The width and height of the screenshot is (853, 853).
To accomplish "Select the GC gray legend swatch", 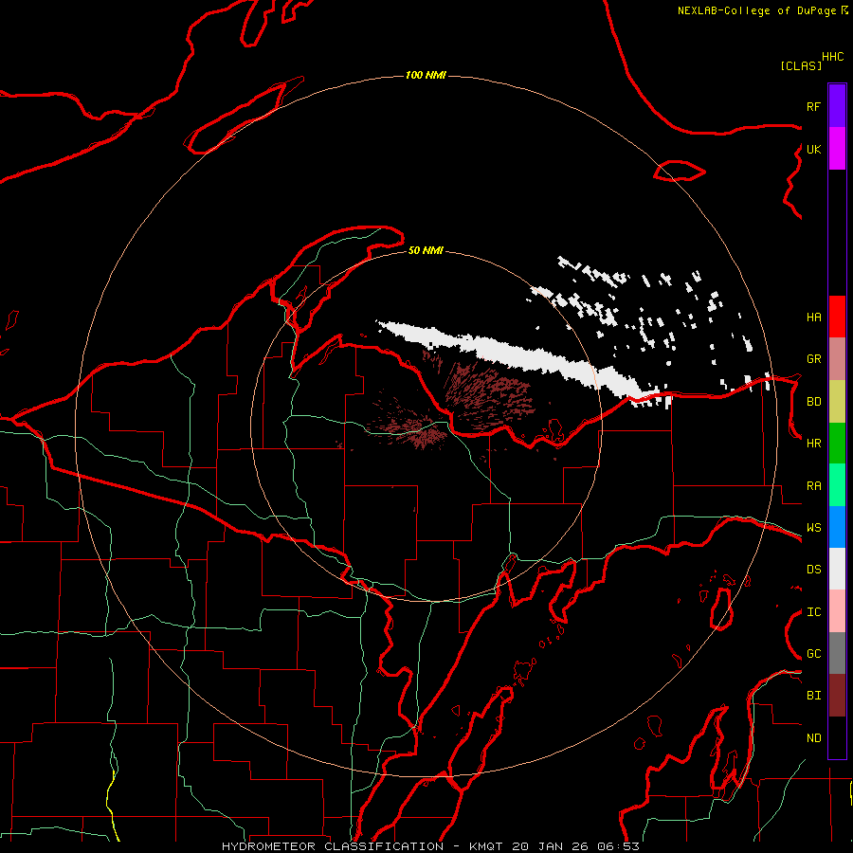I will (837, 653).
